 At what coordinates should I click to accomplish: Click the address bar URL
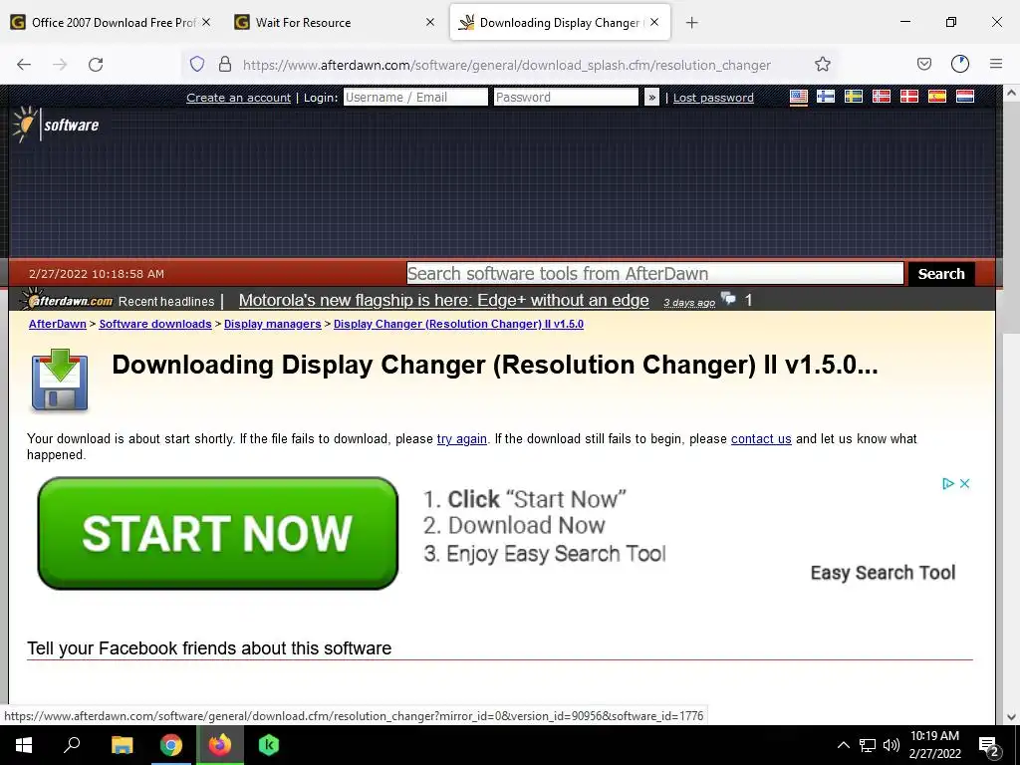506,65
